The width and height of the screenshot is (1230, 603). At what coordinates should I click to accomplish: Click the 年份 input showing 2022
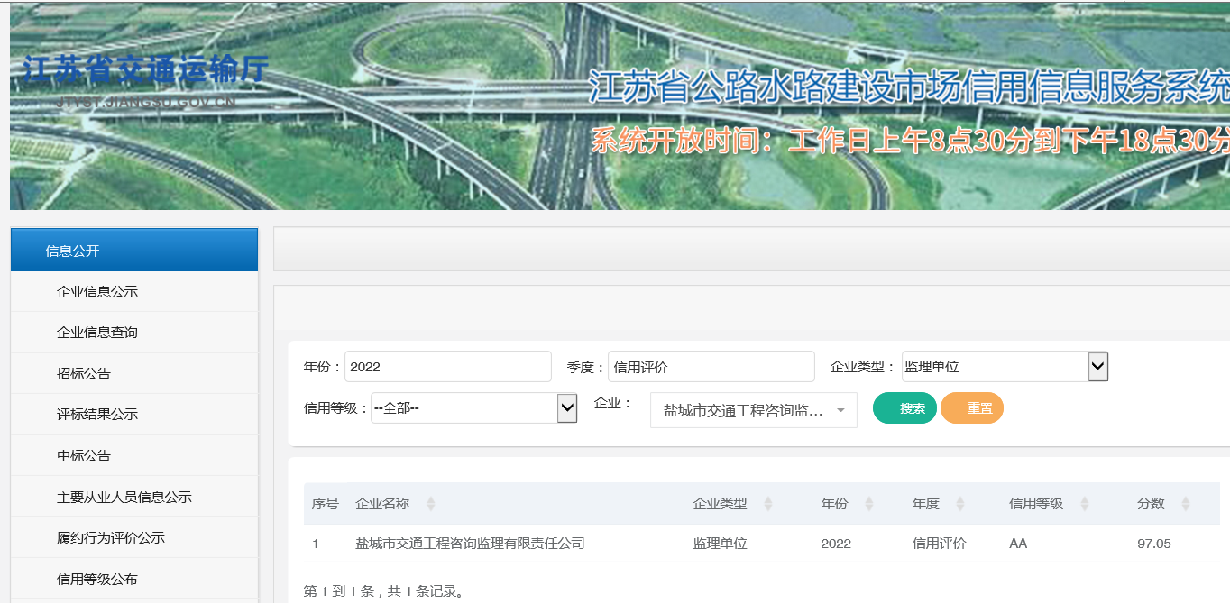[x=447, y=366]
